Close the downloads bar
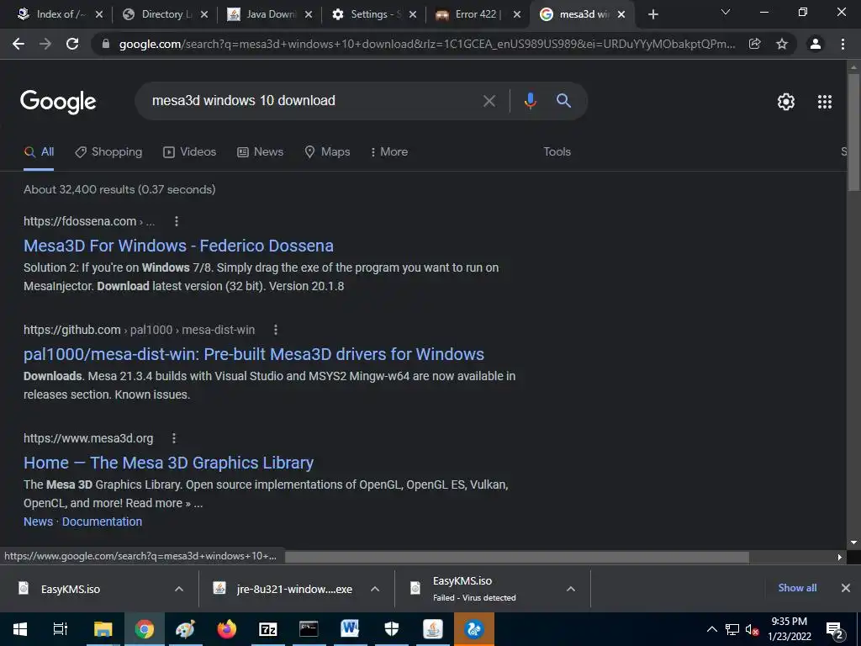 click(x=846, y=588)
